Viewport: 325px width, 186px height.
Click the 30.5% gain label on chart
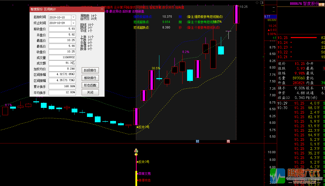pyautogui.click(x=156, y=68)
